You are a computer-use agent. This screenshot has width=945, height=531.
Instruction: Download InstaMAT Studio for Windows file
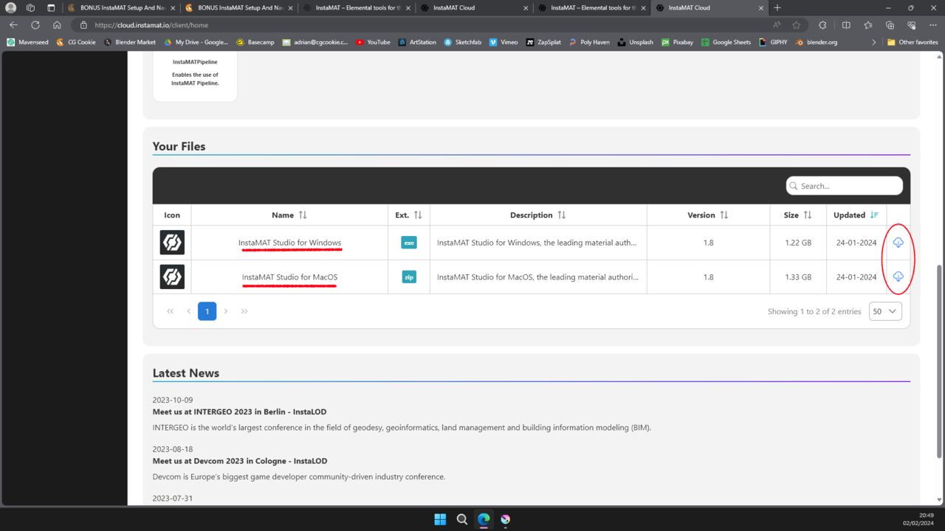coord(898,243)
